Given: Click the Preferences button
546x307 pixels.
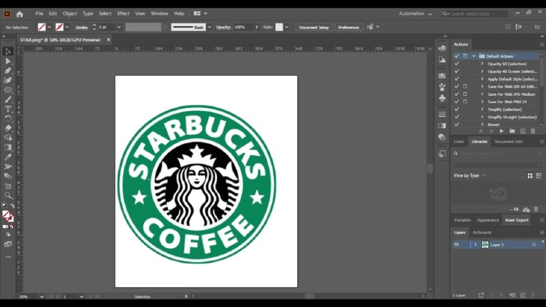Looking at the screenshot, I should point(348,27).
